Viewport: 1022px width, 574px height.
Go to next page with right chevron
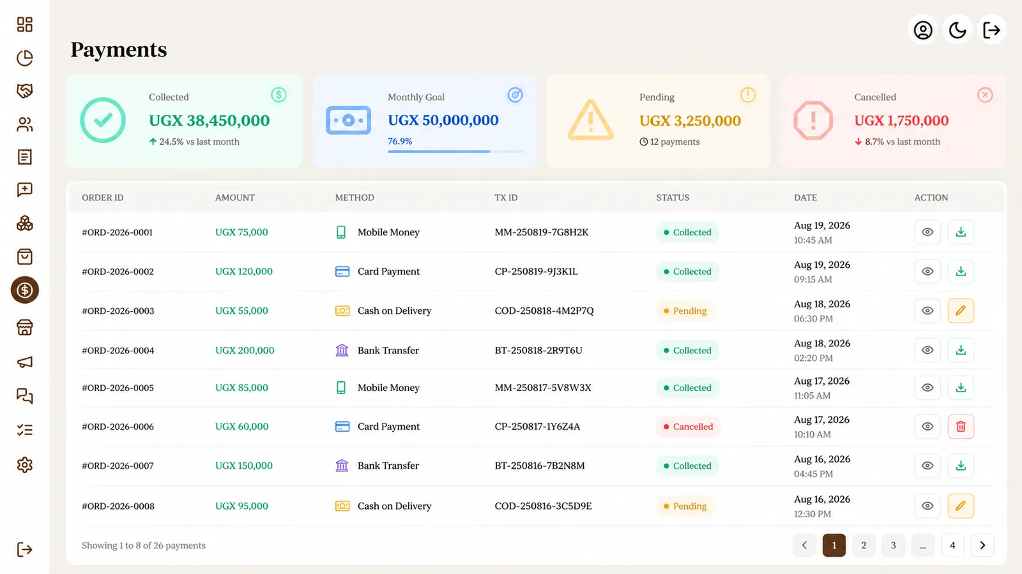pos(982,545)
